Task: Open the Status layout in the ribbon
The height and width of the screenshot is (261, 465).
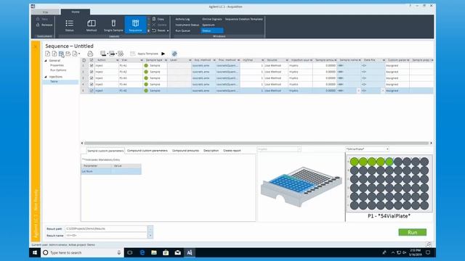Action: 70,25
